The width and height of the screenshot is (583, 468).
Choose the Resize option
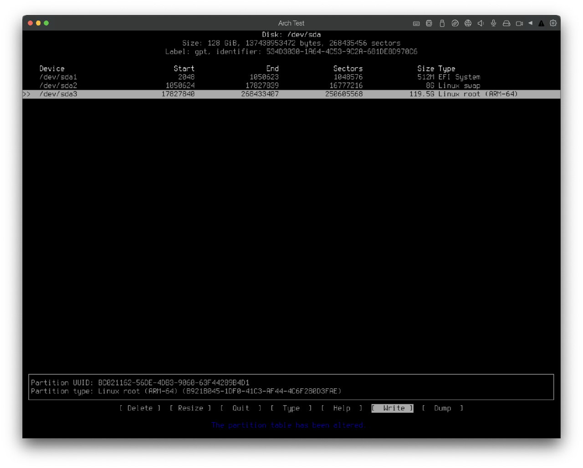[x=190, y=408]
